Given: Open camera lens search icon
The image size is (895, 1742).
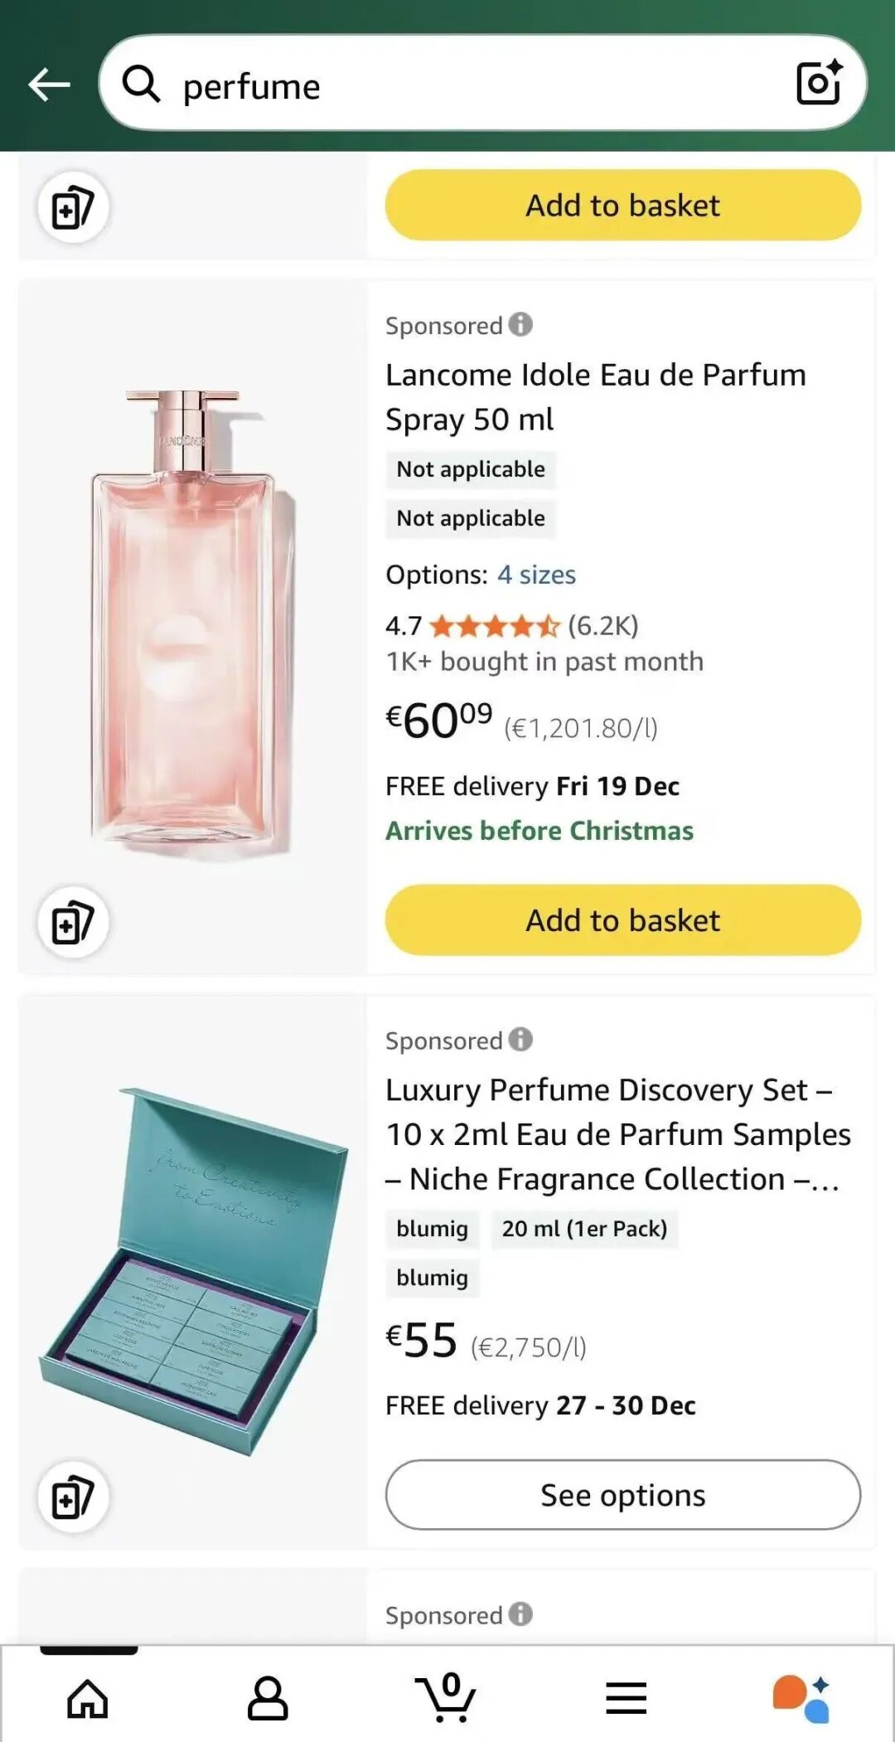Looking at the screenshot, I should point(819,83).
